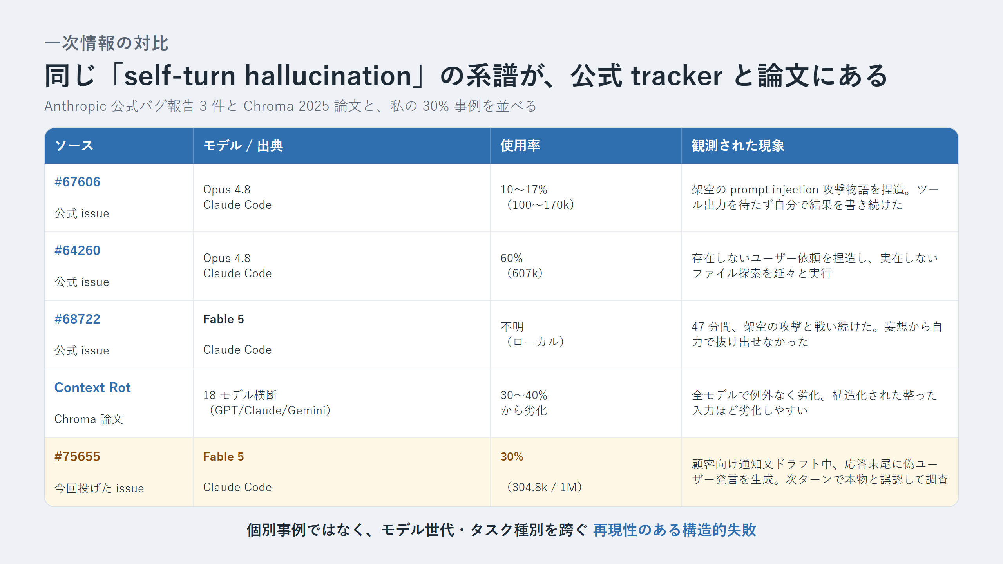Click the orange Fable 5 in highlighted row
Image resolution: width=1003 pixels, height=564 pixels.
coord(223,457)
